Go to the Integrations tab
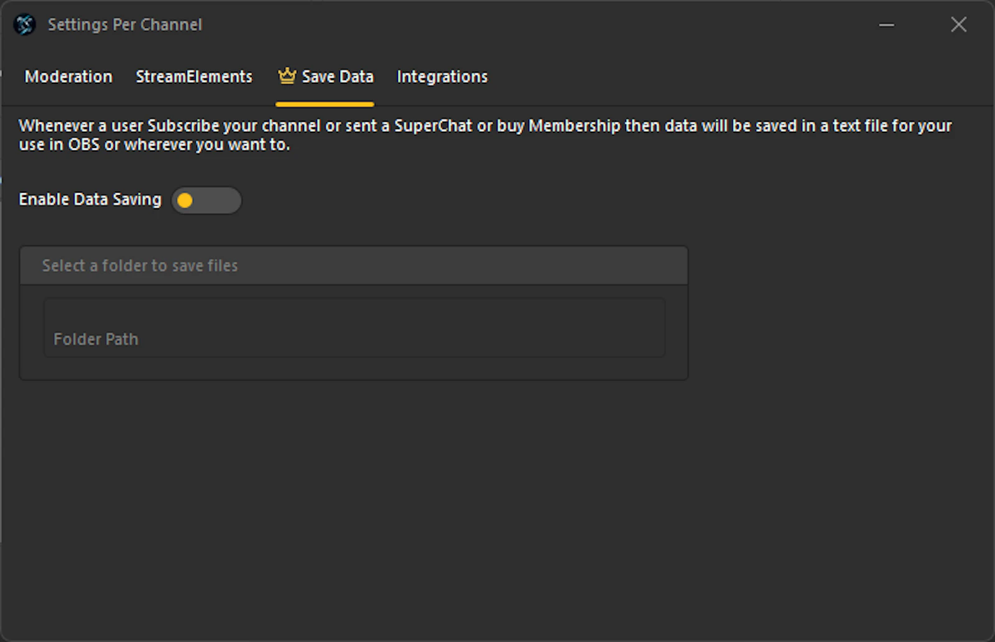This screenshot has width=995, height=642. 442,76
